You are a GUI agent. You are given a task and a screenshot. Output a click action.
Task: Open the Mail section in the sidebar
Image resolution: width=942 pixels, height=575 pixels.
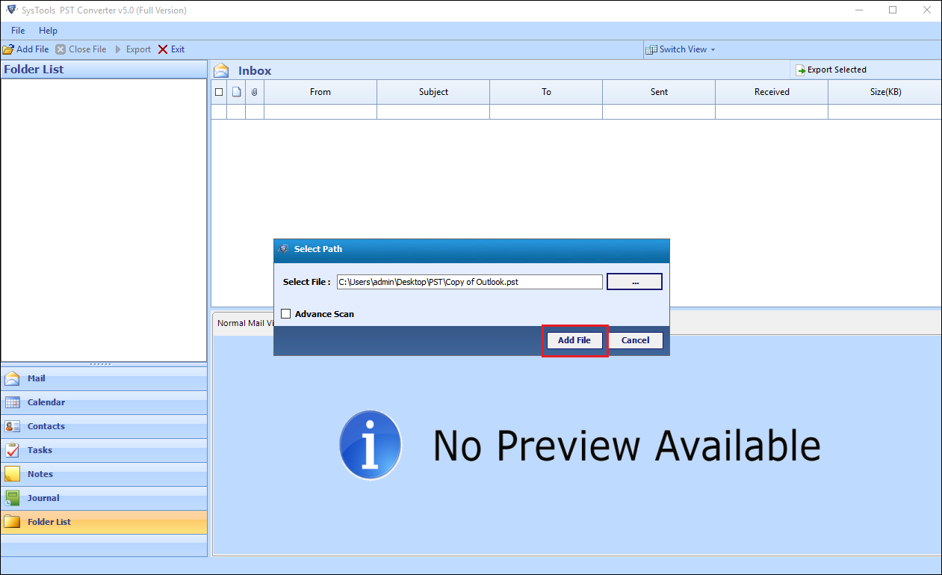coord(104,378)
